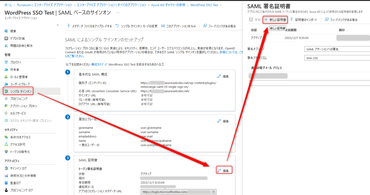Open WordPress SSO Test breadcrumb

(x=204, y=5)
